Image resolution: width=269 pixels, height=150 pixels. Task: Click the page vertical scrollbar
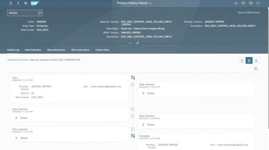268,68
